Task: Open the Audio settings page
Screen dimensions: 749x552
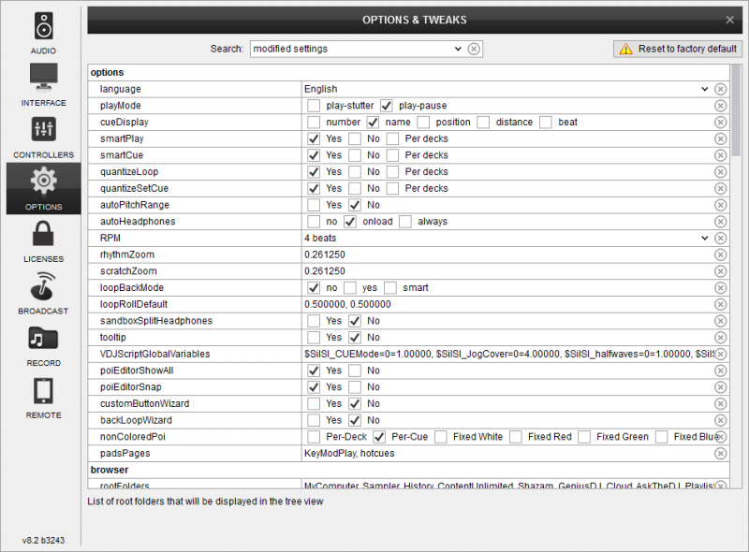Action: (x=43, y=33)
